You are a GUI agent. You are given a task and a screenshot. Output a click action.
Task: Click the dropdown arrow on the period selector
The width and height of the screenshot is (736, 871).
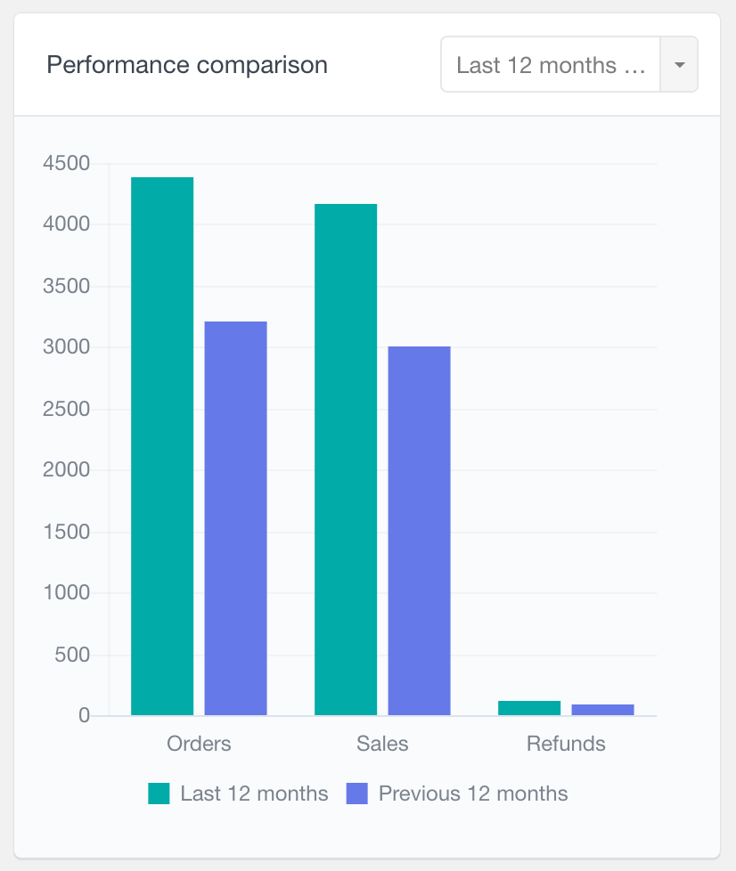[679, 64]
